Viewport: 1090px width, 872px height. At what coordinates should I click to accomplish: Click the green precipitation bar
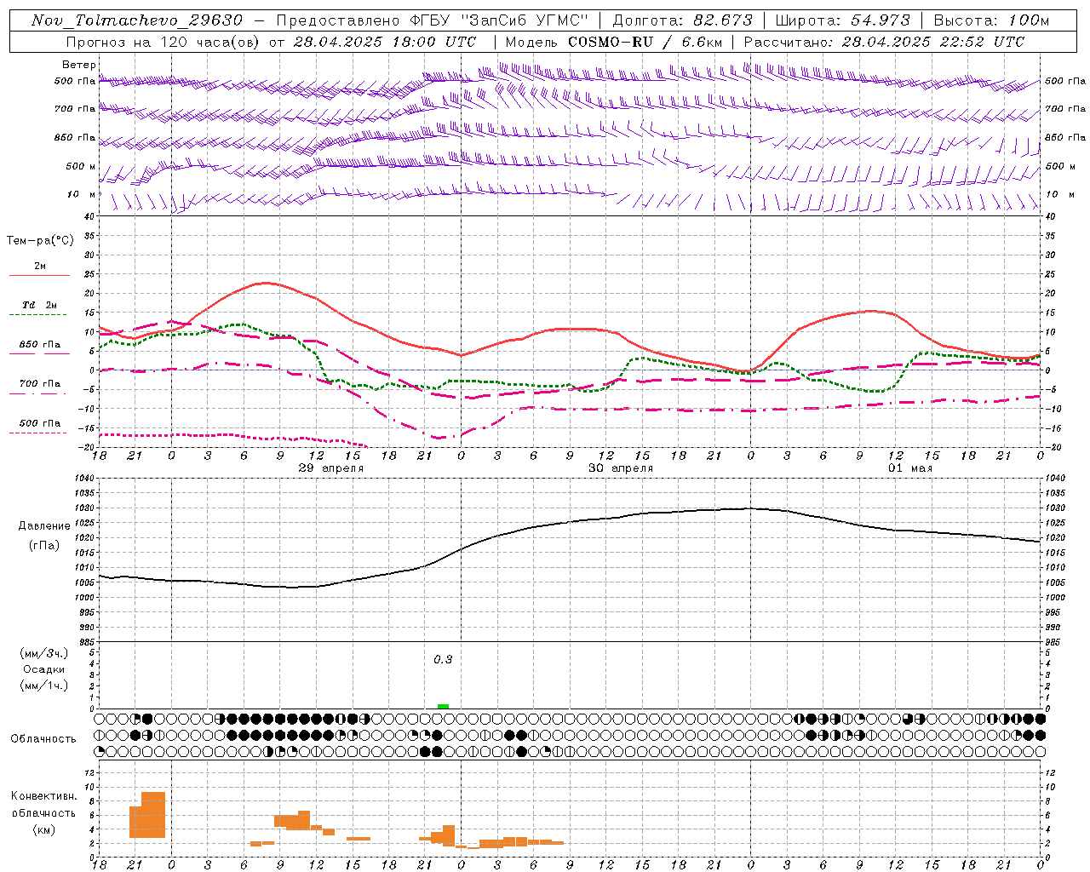pos(443,706)
